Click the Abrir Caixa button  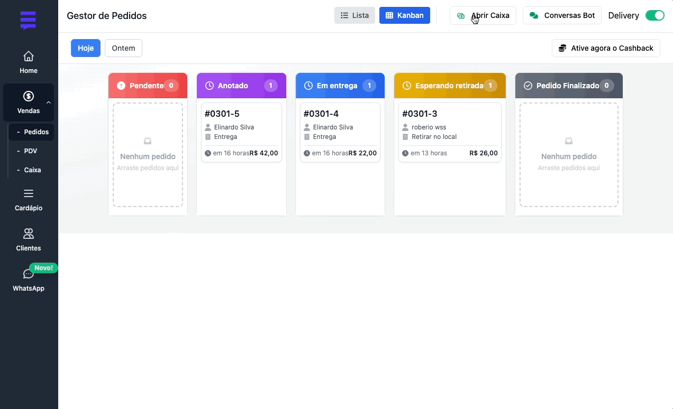[x=483, y=15]
